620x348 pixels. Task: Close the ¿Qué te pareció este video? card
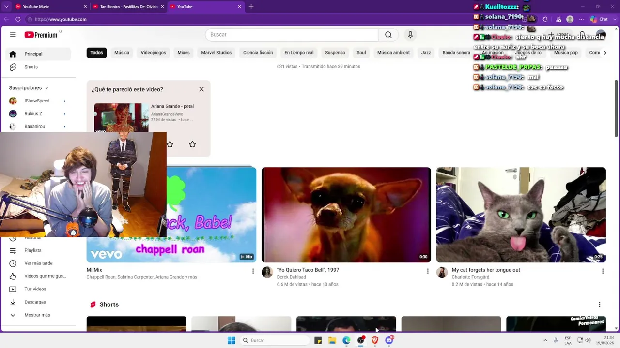point(201,89)
